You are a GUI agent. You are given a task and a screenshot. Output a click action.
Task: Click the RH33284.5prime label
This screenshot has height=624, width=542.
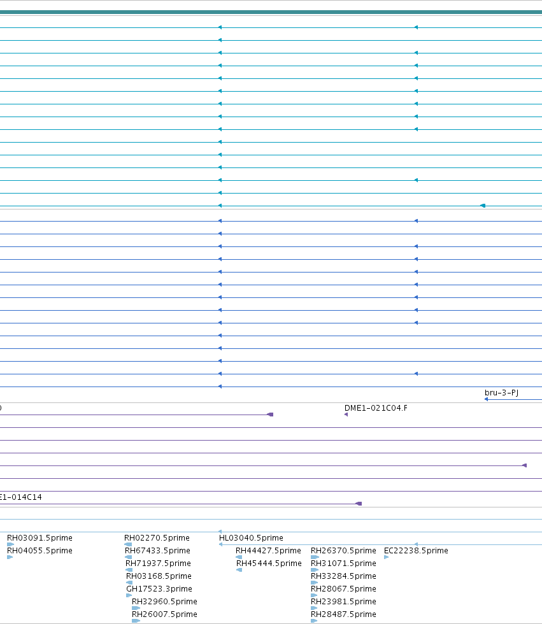[x=343, y=576]
